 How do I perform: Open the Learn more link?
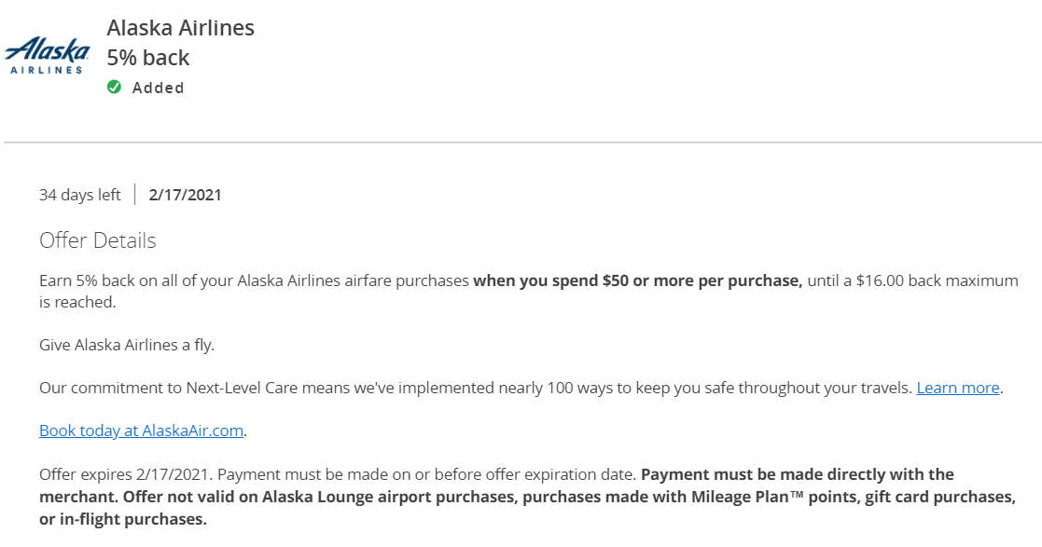958,388
